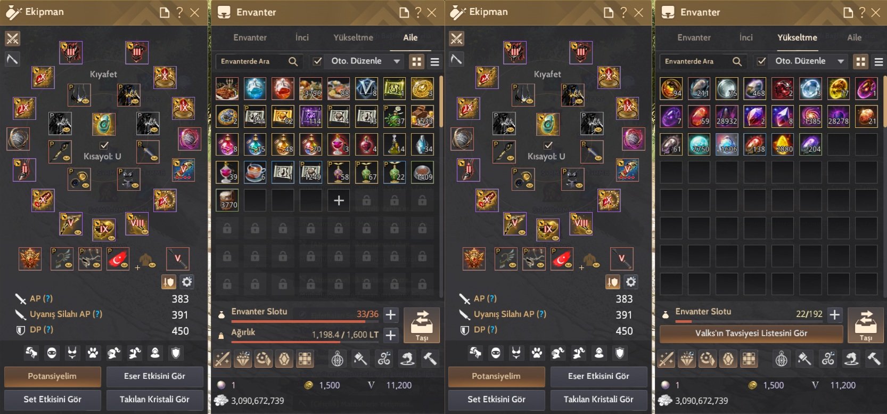Click the plus button beside 22/192 Envanter Slotu
Viewport: 887px width, 414px height.
835,315
